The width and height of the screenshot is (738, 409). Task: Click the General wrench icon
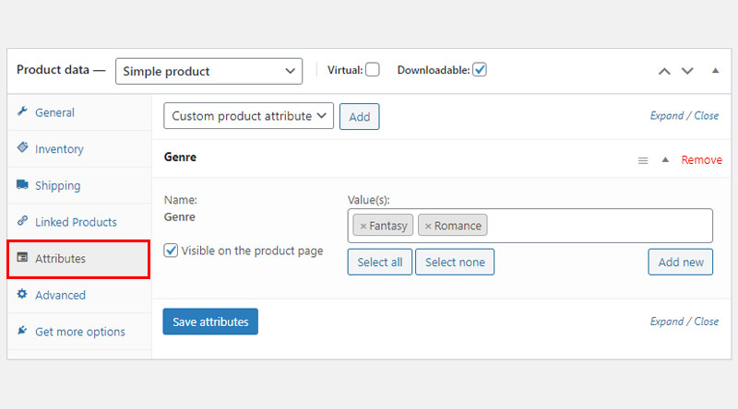22,111
